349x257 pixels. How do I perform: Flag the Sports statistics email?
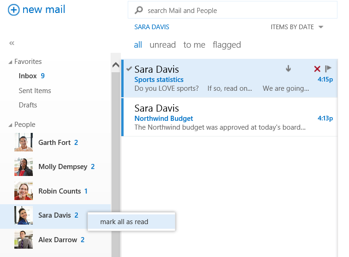328,69
